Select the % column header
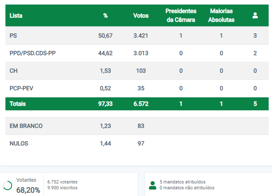 tap(105, 15)
